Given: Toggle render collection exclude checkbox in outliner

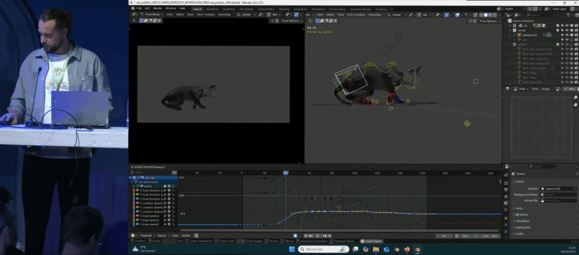Looking at the screenshot, I should click(558, 31).
